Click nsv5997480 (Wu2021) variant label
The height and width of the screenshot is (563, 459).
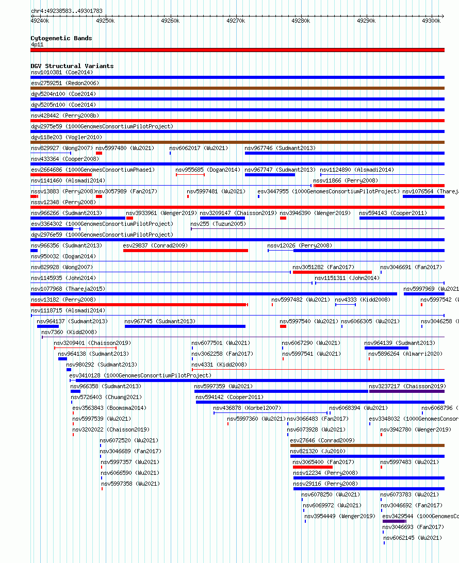point(125,148)
